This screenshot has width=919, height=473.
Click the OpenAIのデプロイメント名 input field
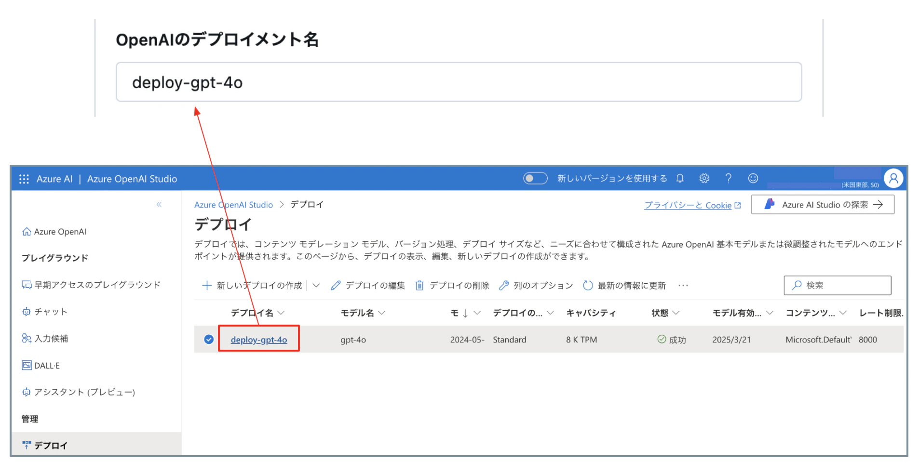coord(459,82)
